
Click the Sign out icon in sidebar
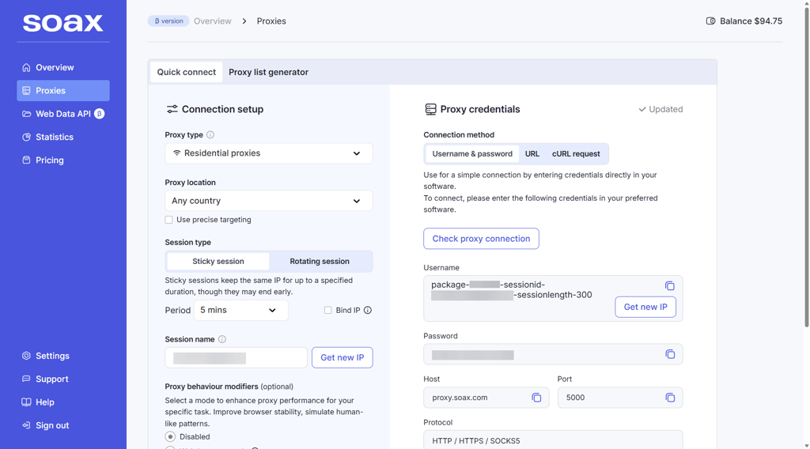tap(26, 426)
